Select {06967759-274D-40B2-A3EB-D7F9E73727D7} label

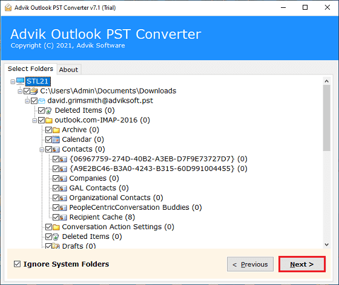(158, 159)
